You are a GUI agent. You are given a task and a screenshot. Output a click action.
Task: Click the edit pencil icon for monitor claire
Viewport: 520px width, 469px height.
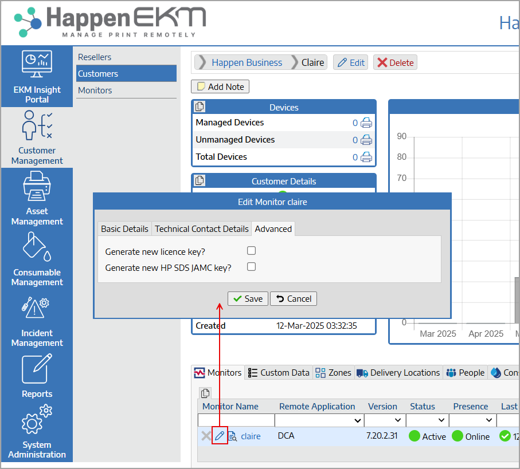[220, 436]
